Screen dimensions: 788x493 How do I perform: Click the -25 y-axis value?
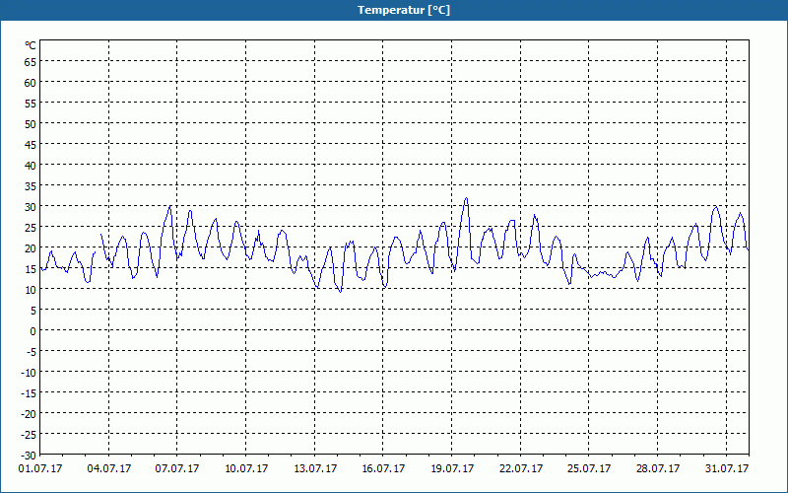coord(29,434)
